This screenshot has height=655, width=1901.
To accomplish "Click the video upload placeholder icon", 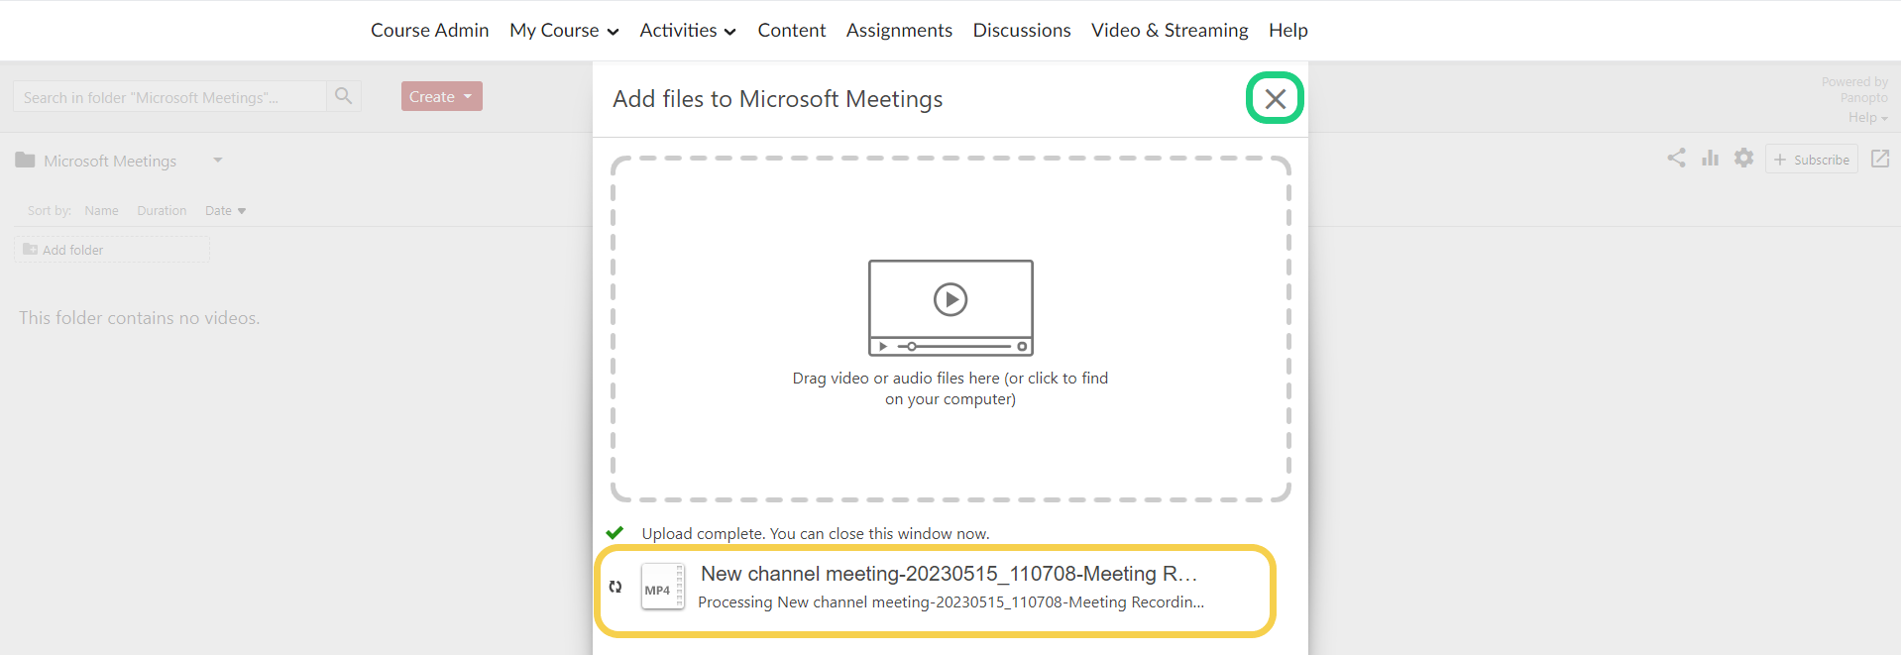I will click(950, 307).
